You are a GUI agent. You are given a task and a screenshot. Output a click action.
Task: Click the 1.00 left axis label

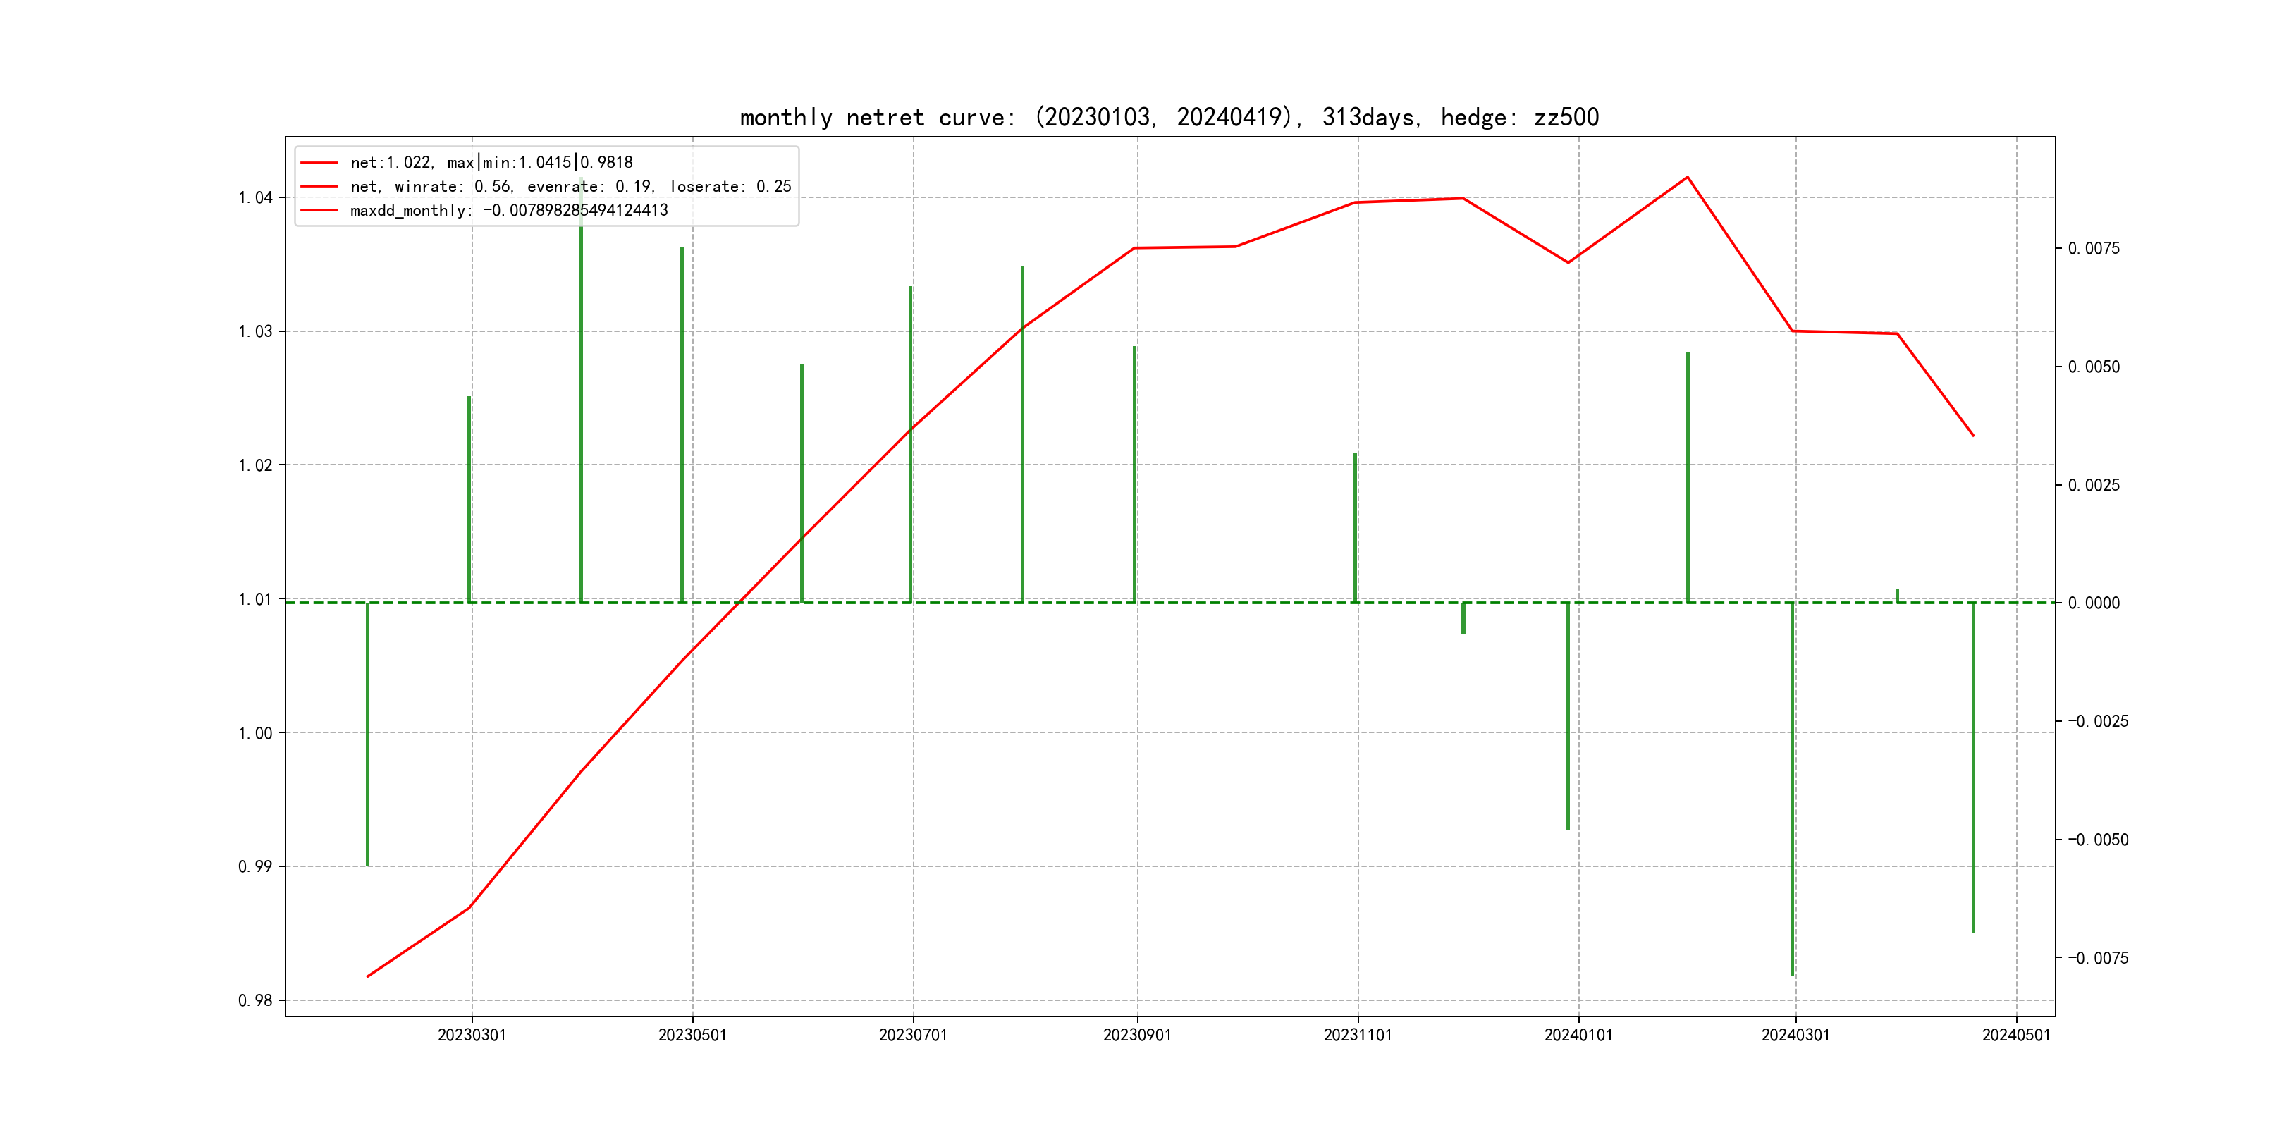pos(255,733)
